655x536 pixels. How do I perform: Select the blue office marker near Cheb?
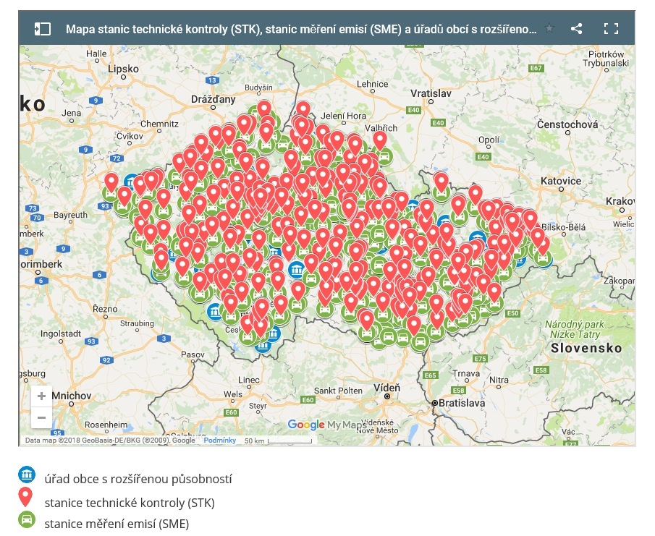point(132,182)
